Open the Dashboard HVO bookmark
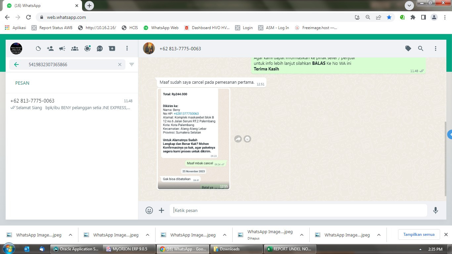 click(x=207, y=28)
